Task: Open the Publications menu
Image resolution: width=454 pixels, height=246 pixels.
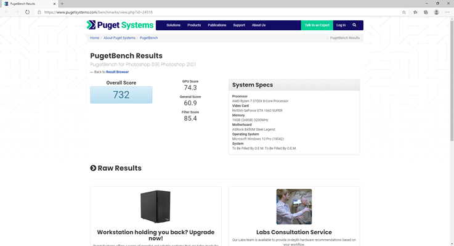Action: pyautogui.click(x=217, y=25)
